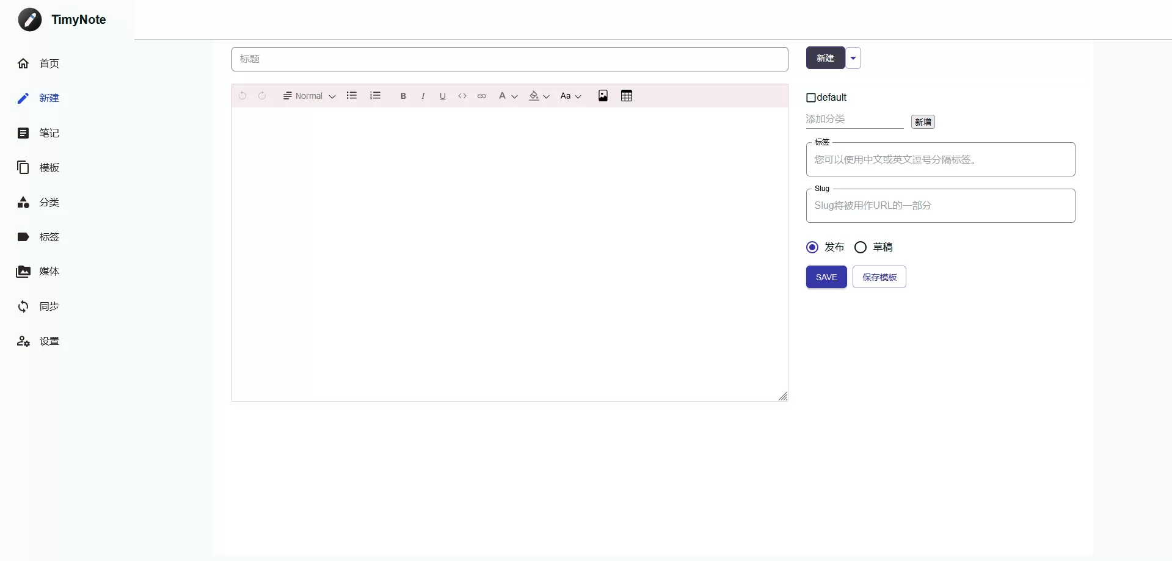The width and height of the screenshot is (1172, 561).
Task: Expand the 新建 button dropdown arrow
Action: [853, 58]
